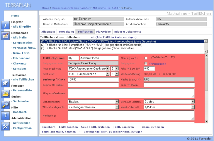Switch to the Verwaltung tab
The width and height of the screenshot is (214, 141).
click(66, 32)
